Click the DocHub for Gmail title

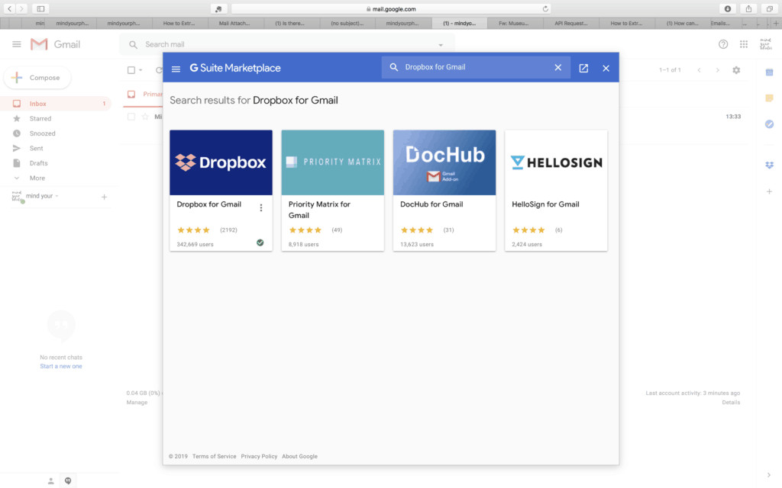tap(431, 204)
